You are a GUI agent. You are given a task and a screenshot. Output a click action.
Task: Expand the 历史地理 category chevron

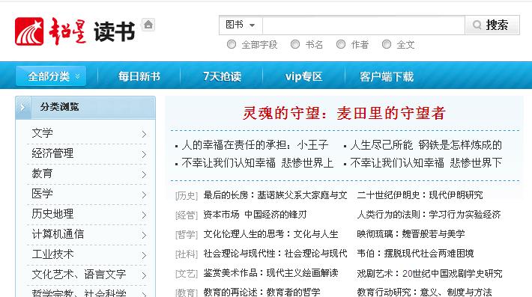tap(144, 215)
